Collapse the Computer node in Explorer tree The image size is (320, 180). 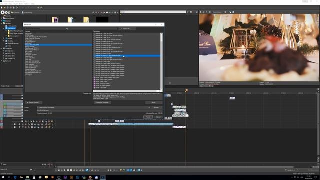tap(2, 49)
